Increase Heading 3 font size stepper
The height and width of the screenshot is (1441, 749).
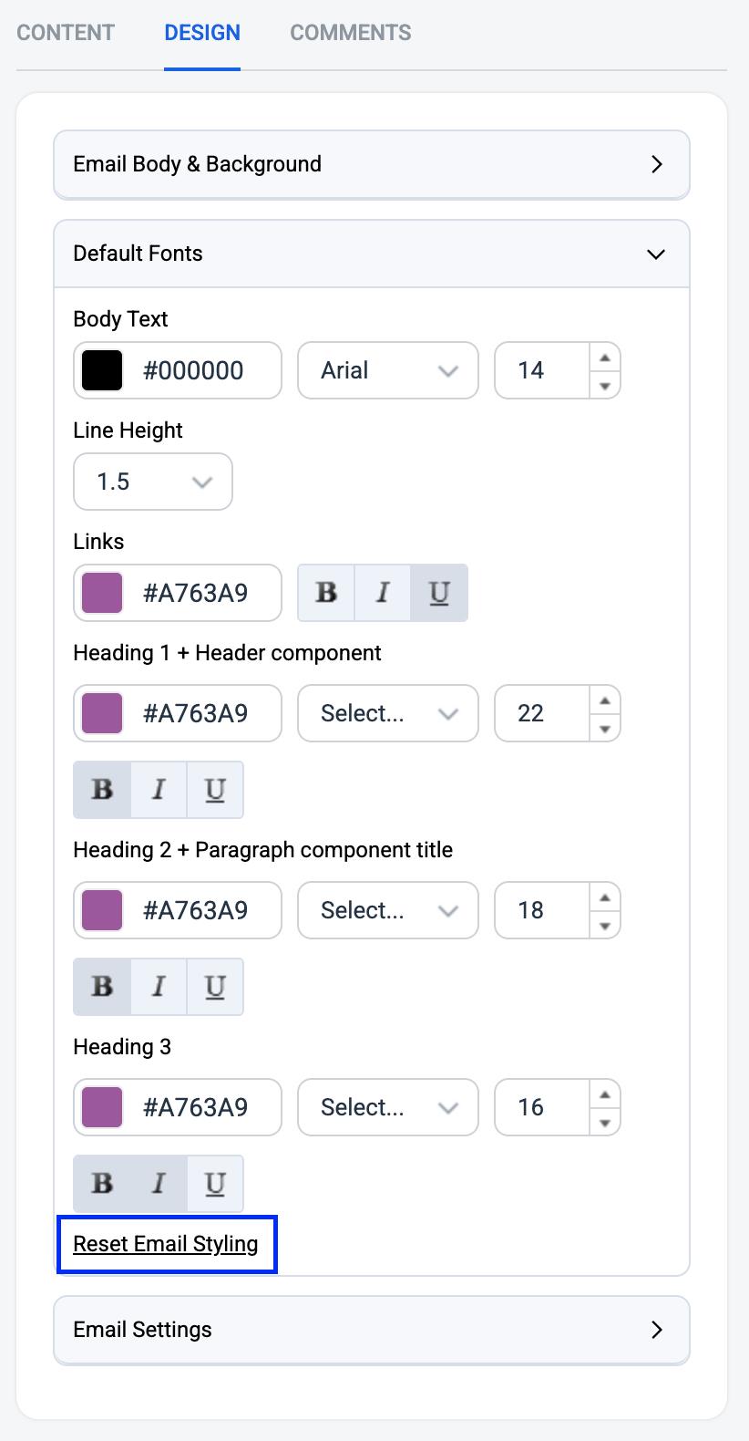[605, 1094]
